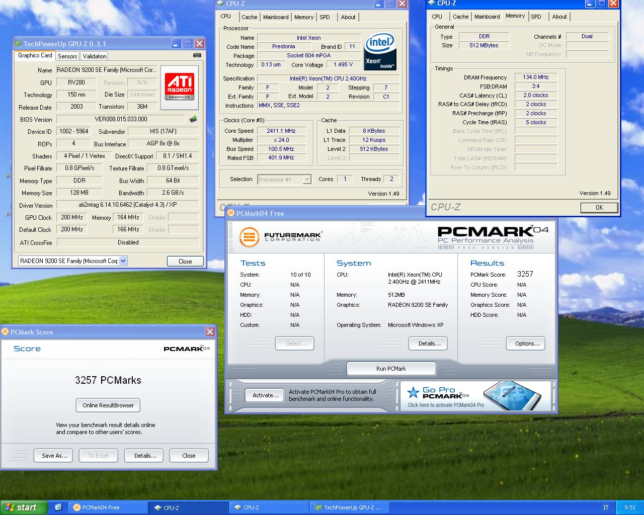Click the CAS# Latency value 2.0 clocks
This screenshot has width=644, height=515.
coord(536,95)
